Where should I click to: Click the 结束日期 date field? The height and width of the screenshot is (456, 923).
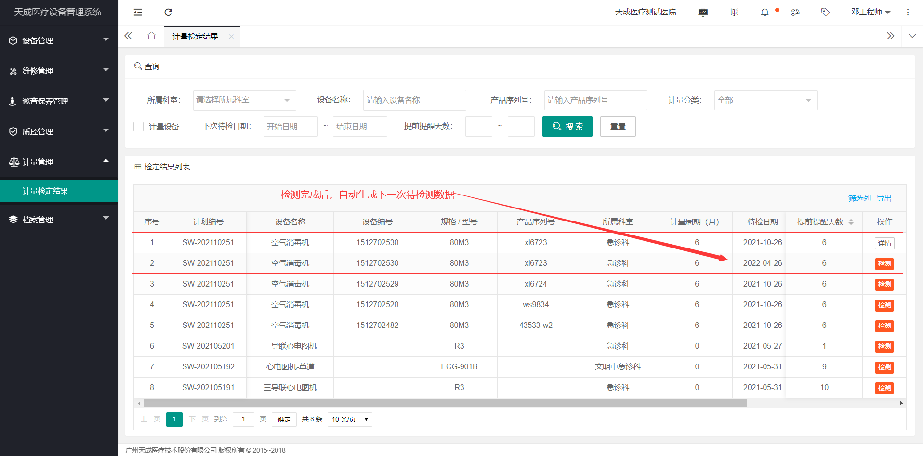tap(360, 127)
